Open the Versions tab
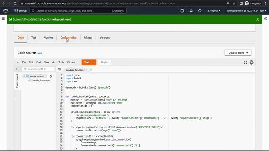This screenshot has height=151, width=269. pyautogui.click(x=105, y=37)
